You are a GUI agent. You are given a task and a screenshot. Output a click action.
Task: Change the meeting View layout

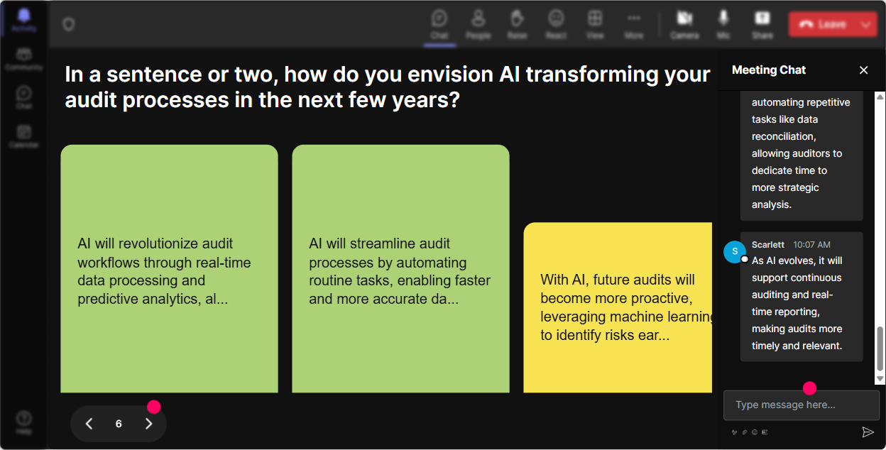[x=595, y=24]
